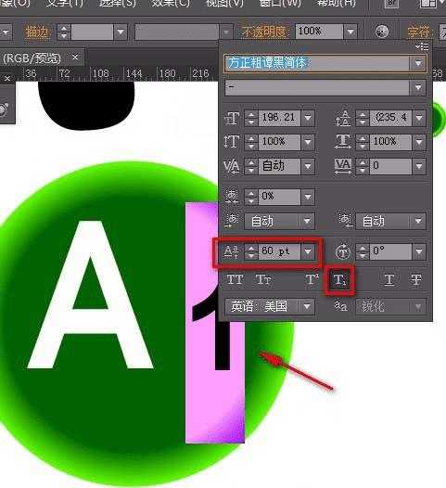Click the 不透明度 opacity link
The width and height of the screenshot is (446, 488).
tap(263, 32)
